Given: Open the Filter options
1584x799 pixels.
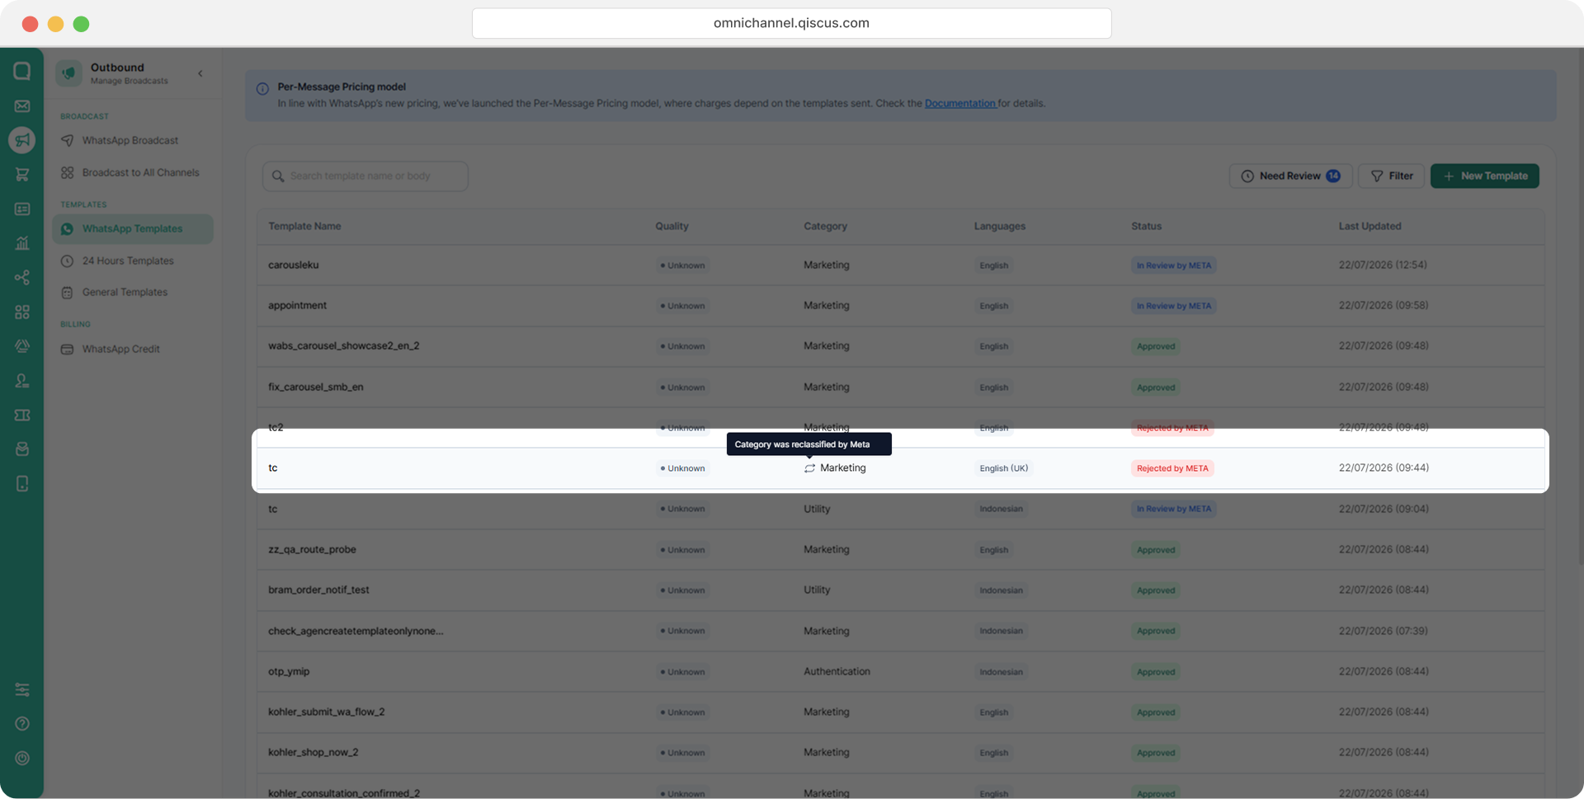Looking at the screenshot, I should point(1391,176).
